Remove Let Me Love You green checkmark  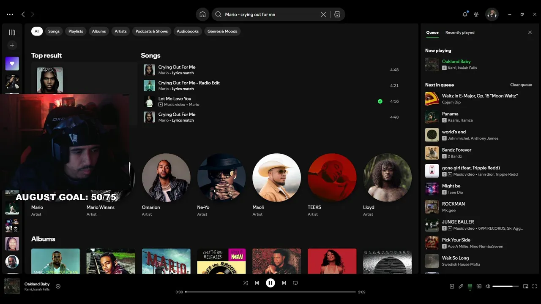pos(380,101)
